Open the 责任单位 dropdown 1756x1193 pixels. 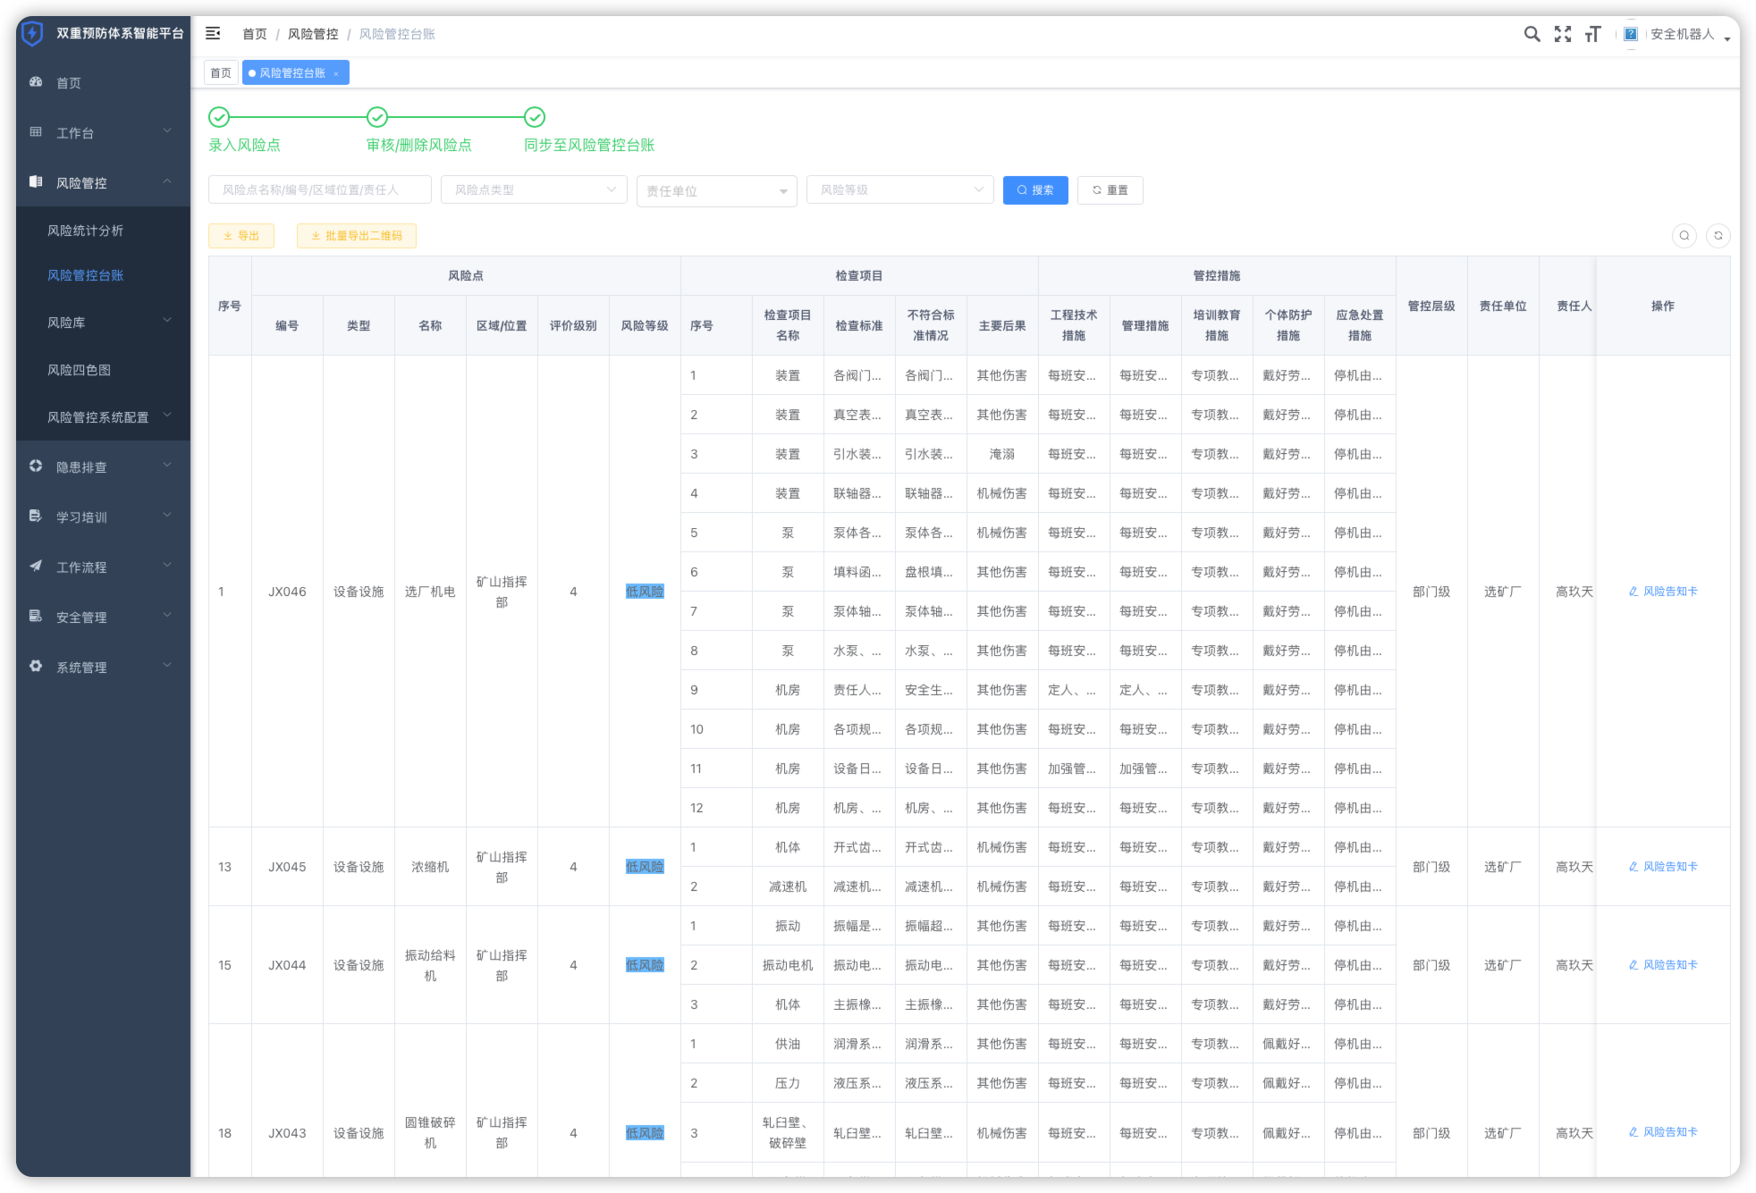coord(717,191)
